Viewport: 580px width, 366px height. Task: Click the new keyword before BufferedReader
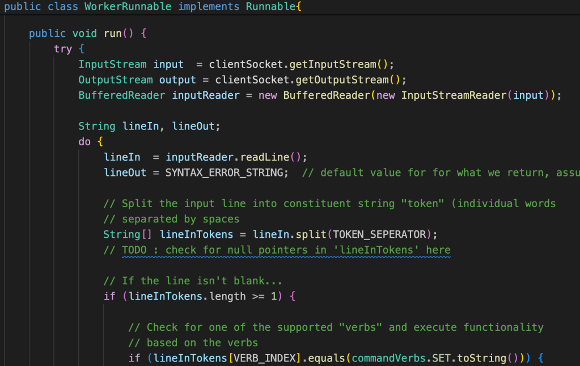[268, 95]
